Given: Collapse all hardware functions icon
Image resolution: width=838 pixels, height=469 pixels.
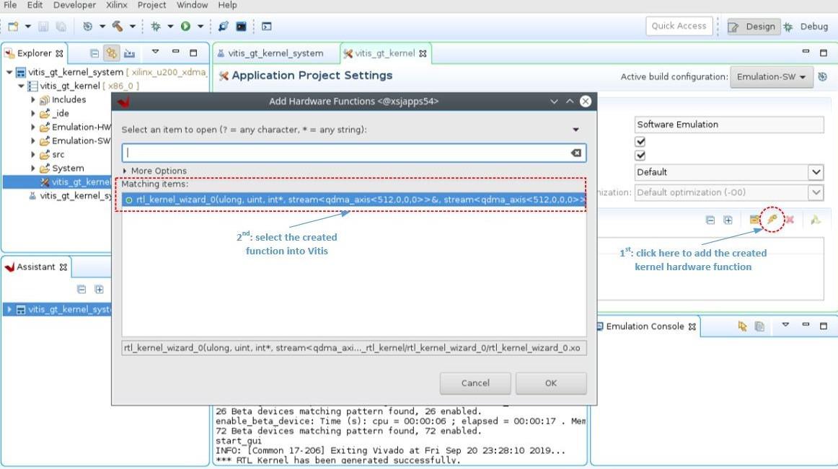Looking at the screenshot, I should tap(710, 220).
